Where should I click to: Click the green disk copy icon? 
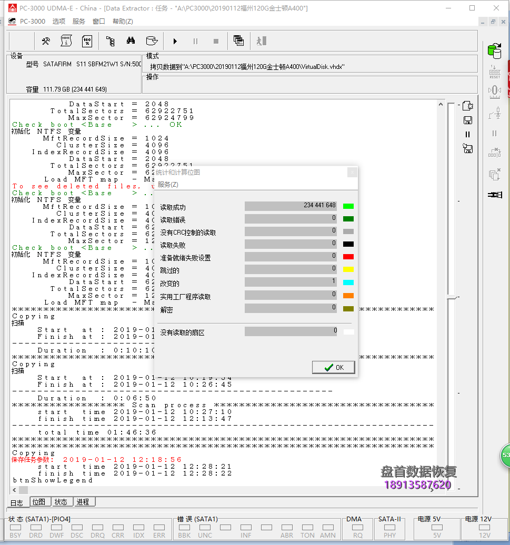(x=494, y=51)
